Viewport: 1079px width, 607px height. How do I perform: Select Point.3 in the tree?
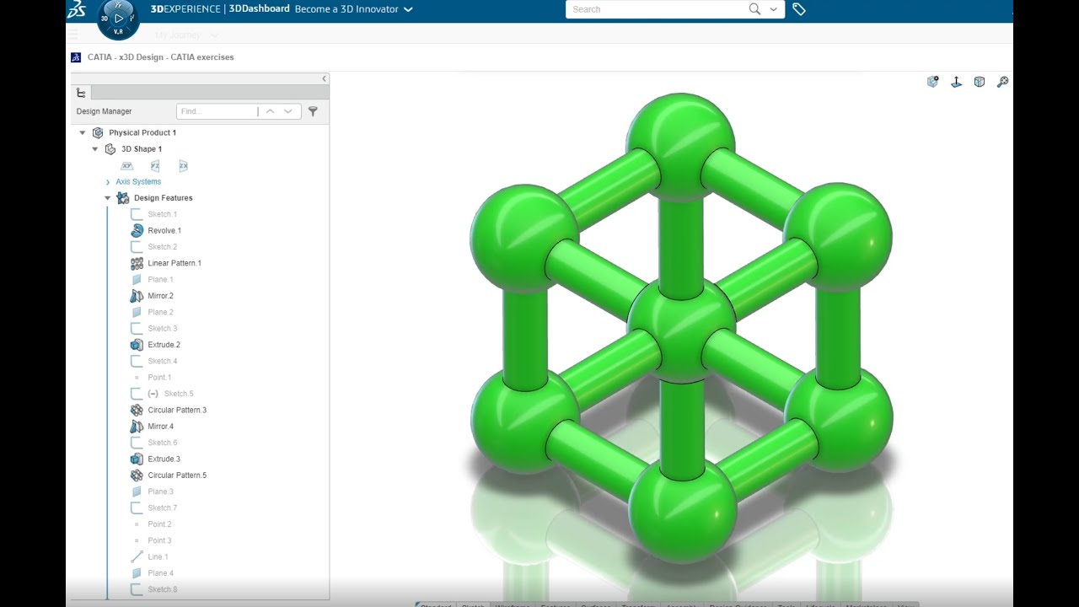(159, 540)
